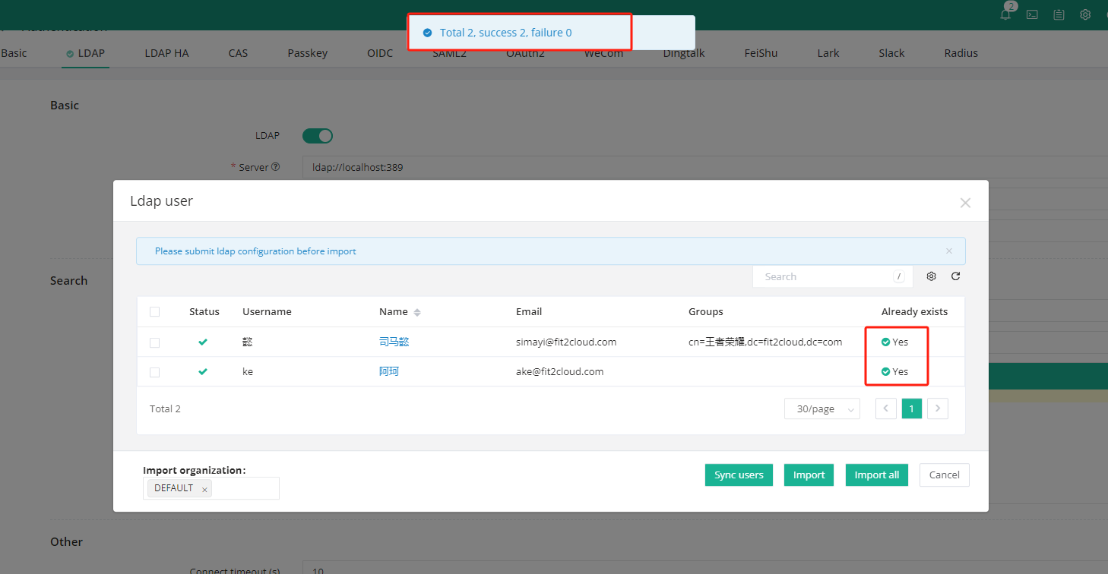1108x574 pixels.
Task: Remove the DEFAULT organization tag
Action: (x=204, y=488)
